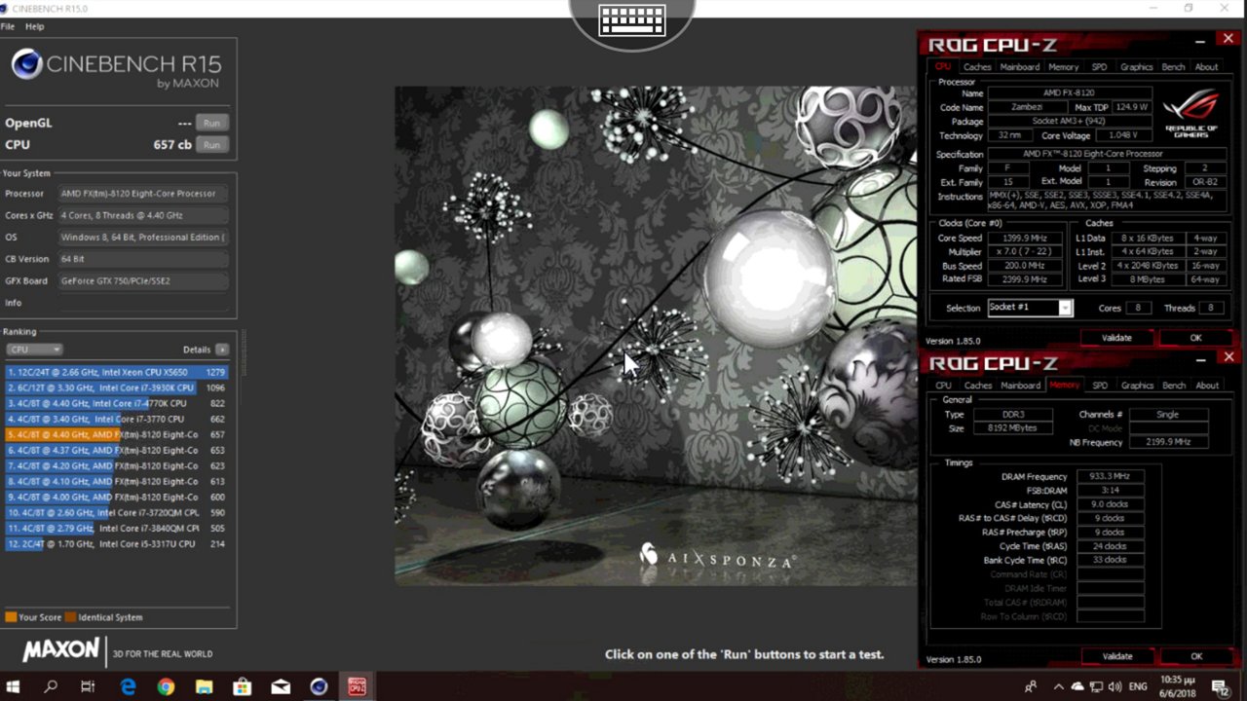The width and height of the screenshot is (1247, 701).
Task: Open File Explorer from the taskbar
Action: point(204,686)
